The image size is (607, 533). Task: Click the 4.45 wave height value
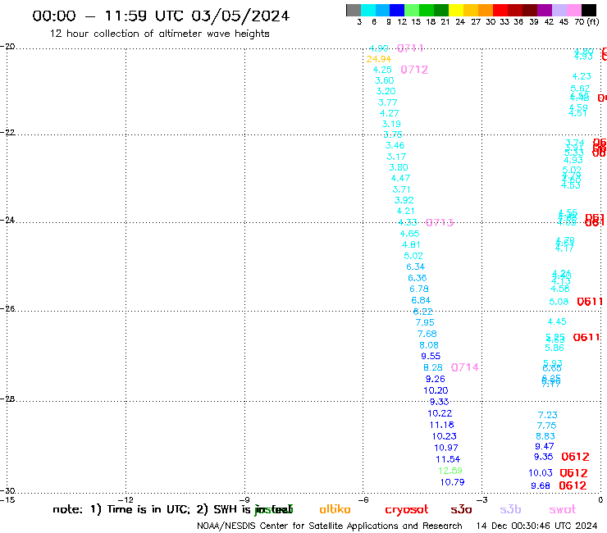click(x=557, y=321)
